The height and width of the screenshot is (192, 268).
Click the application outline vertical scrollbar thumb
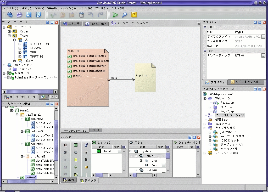(x=56, y=140)
